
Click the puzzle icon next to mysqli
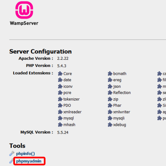coord(110,118)
